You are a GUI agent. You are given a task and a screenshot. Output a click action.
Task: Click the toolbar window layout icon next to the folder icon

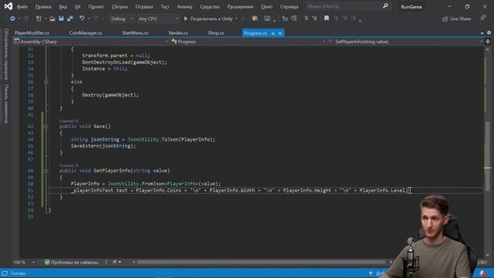tap(267, 19)
